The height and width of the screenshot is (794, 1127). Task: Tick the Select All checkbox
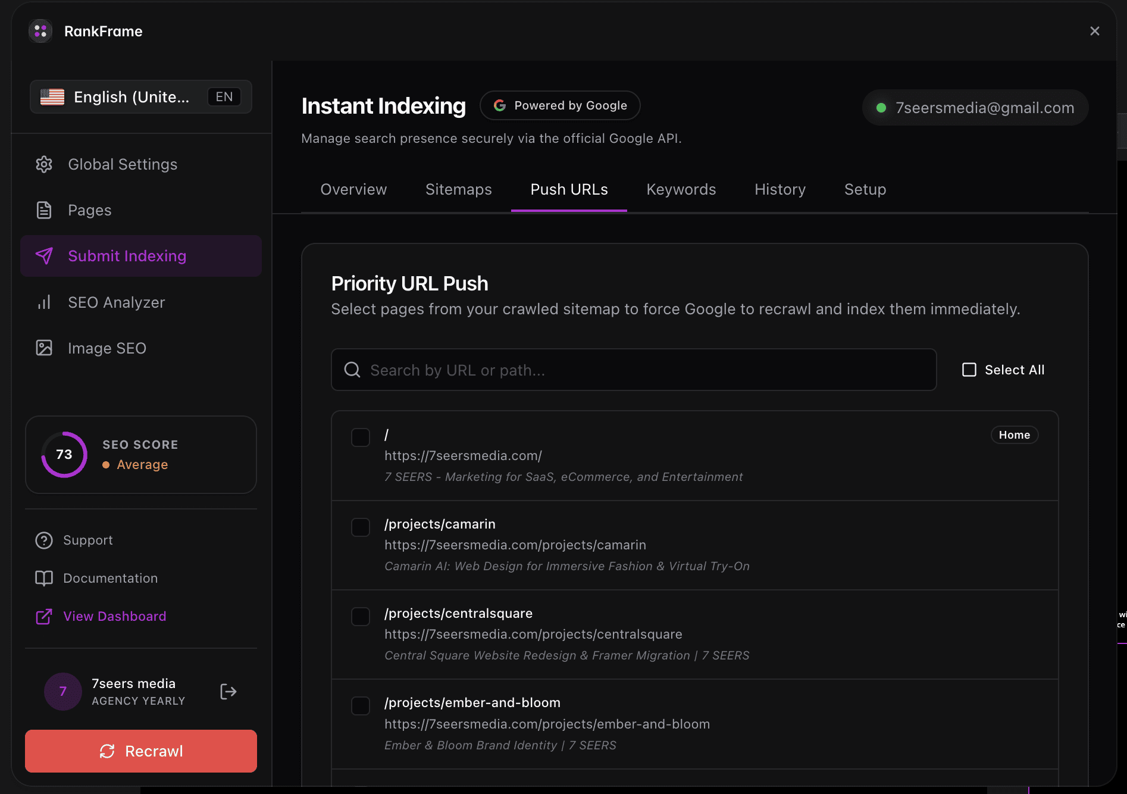coord(969,370)
